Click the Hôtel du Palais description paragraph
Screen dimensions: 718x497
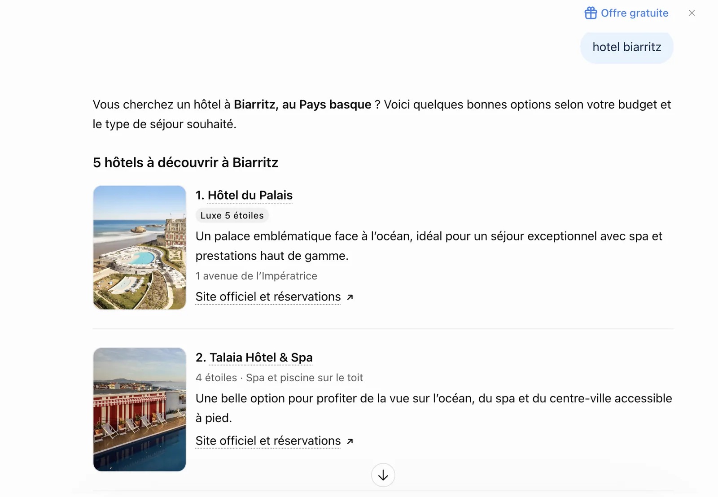pos(429,246)
